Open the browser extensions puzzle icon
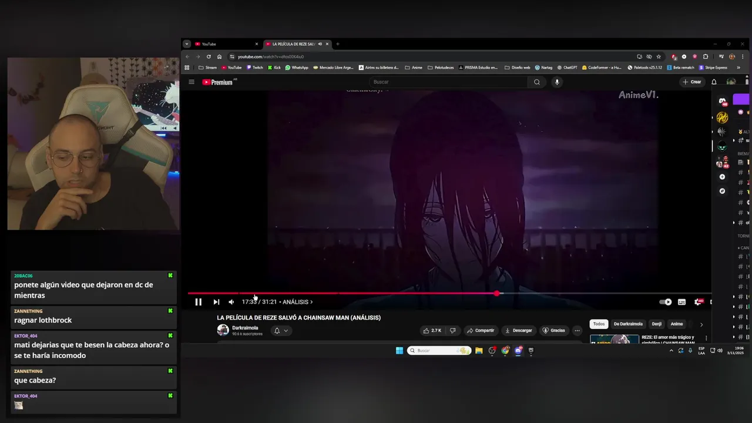 pos(706,56)
